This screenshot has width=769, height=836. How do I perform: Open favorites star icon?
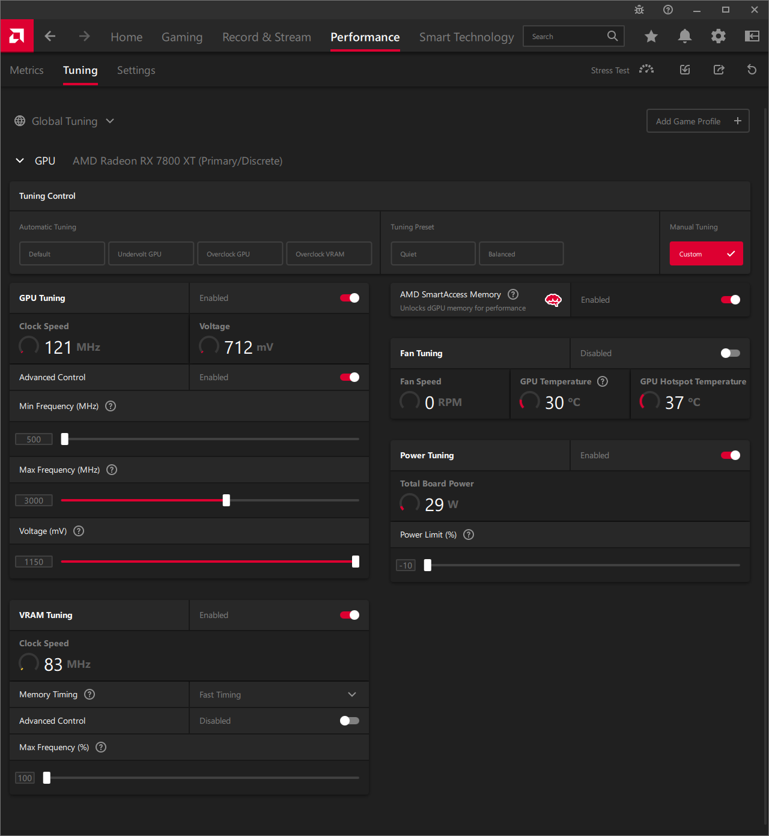pyautogui.click(x=651, y=37)
